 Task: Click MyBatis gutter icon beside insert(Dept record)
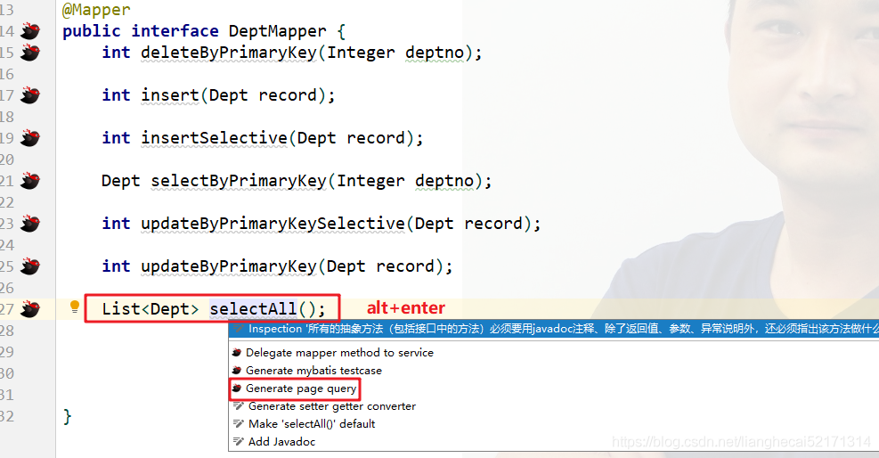point(30,95)
